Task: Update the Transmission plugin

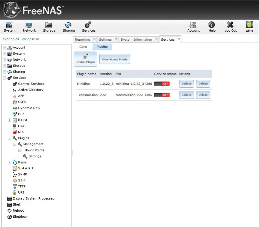Action: tap(186, 95)
